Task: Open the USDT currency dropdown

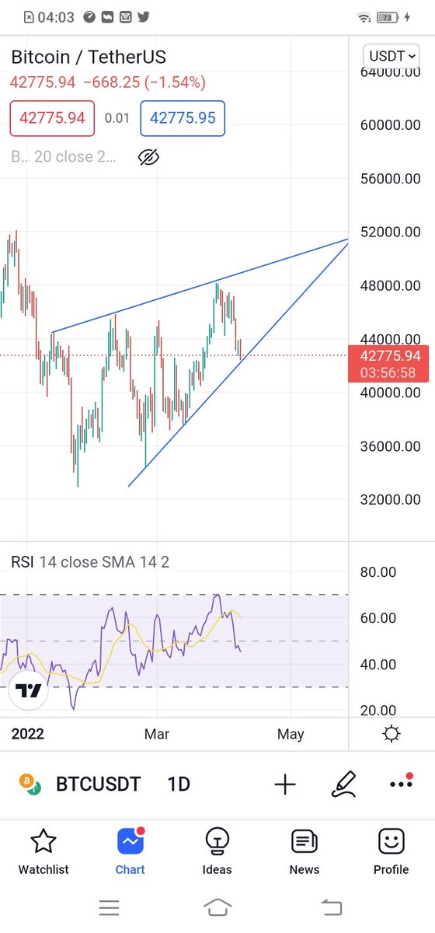Action: [x=391, y=56]
